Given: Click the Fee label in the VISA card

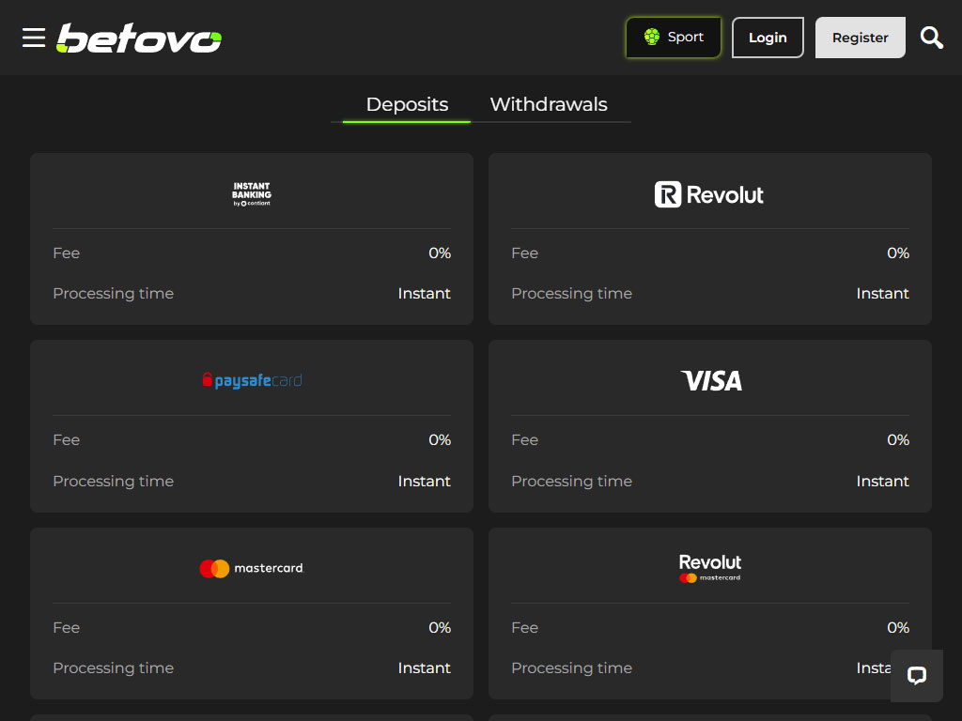Looking at the screenshot, I should point(524,440).
